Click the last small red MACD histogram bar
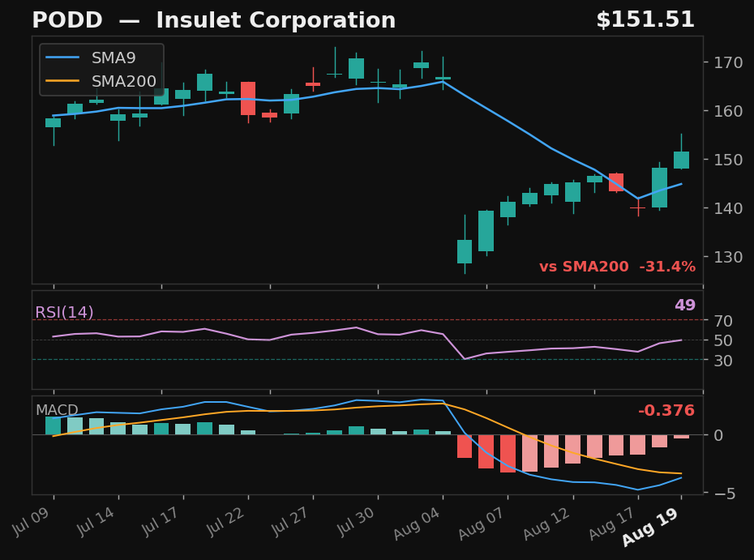 tap(681, 437)
